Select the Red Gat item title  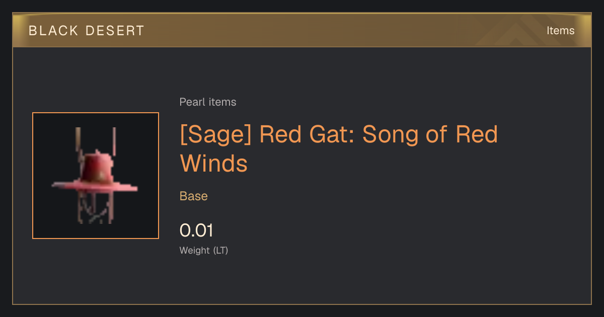point(339,148)
